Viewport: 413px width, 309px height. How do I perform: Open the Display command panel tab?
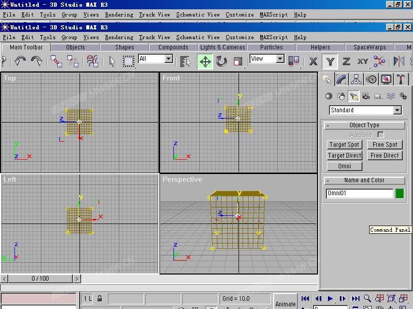(386, 79)
